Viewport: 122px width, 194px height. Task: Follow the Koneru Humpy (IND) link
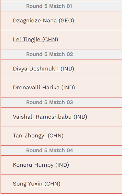click(x=41, y=165)
